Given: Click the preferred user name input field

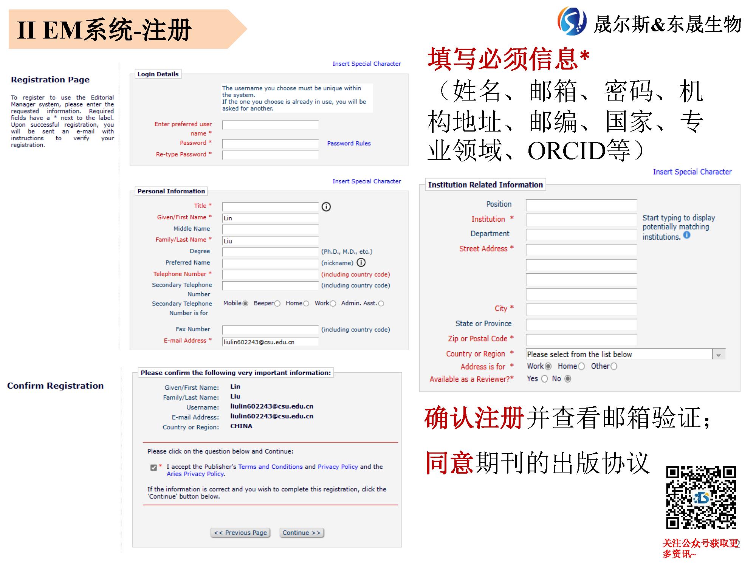Looking at the screenshot, I should pos(270,125).
